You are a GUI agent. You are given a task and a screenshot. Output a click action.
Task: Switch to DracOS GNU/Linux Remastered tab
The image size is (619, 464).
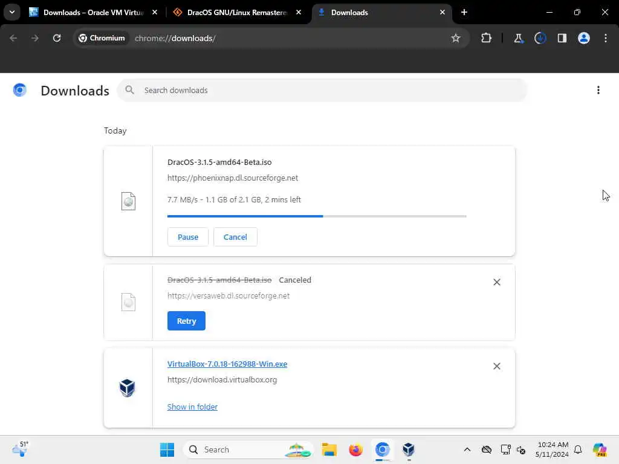[237, 12]
